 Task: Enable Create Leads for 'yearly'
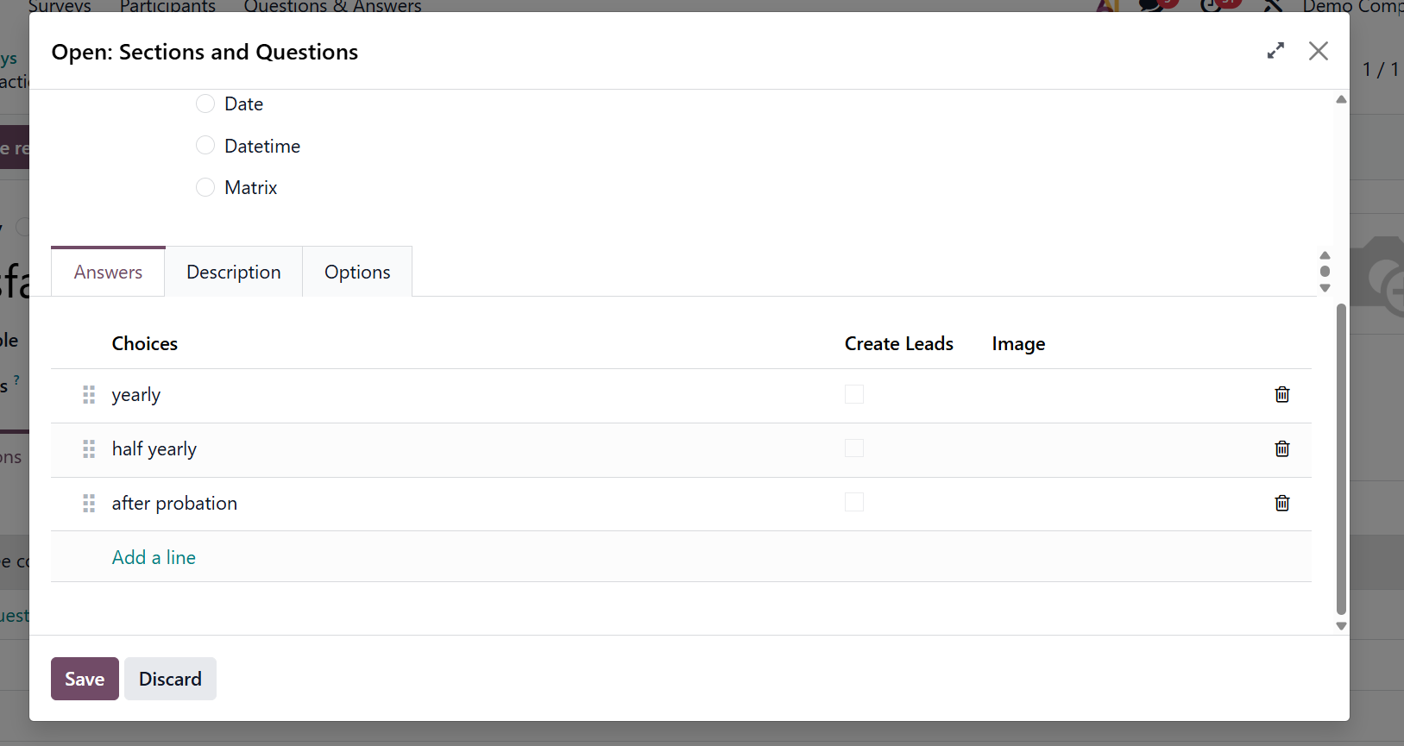tap(854, 394)
